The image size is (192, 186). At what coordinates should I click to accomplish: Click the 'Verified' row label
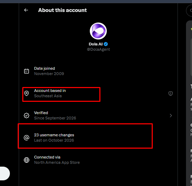[x=41, y=113]
